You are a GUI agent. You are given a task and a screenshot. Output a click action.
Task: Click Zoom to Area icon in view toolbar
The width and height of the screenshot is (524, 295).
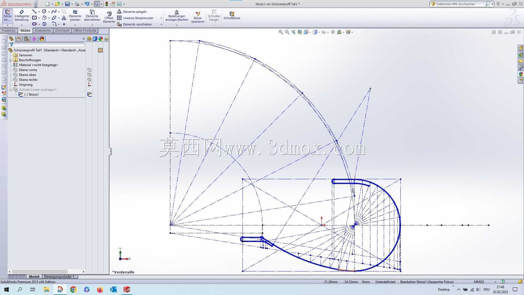coord(287,32)
